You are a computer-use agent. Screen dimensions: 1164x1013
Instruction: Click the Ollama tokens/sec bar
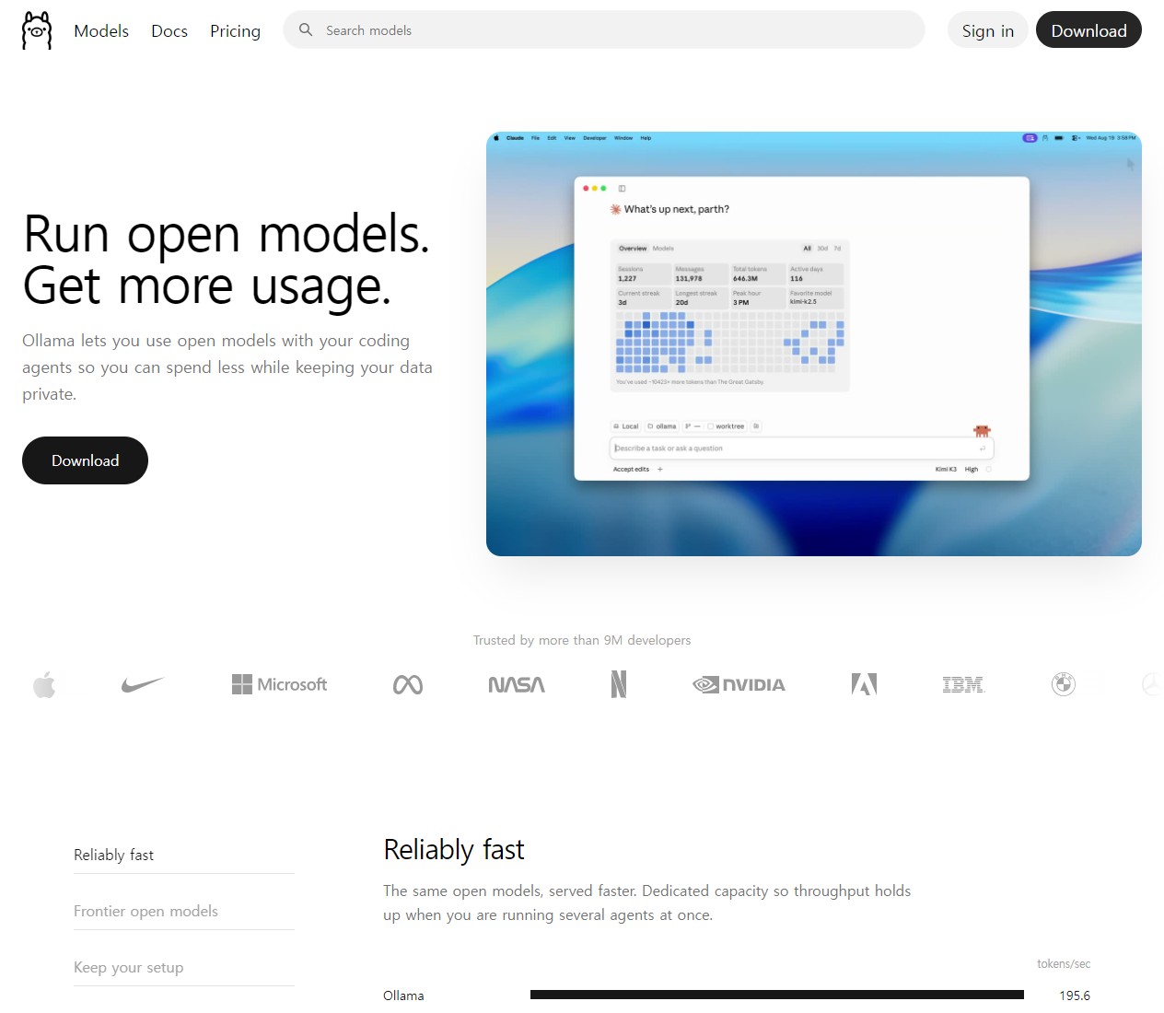[777, 995]
